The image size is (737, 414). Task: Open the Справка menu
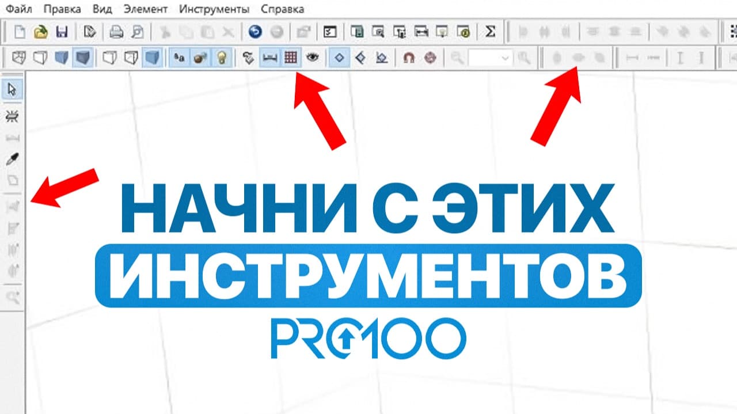pos(282,9)
